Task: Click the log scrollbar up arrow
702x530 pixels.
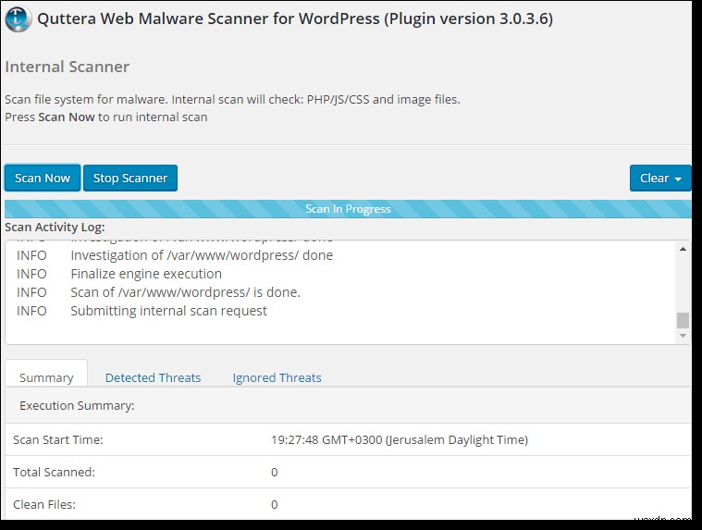Action: click(684, 249)
